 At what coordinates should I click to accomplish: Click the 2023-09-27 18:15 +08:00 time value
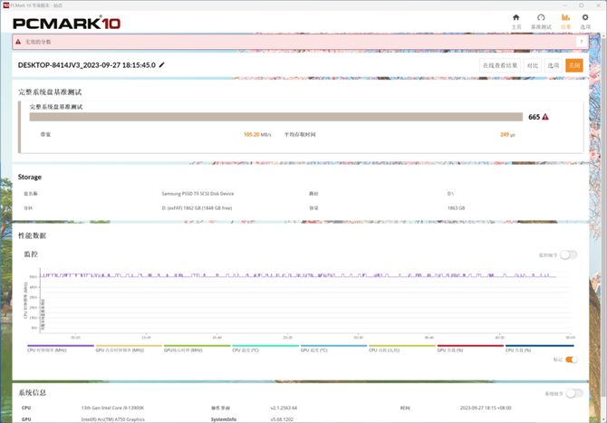pos(486,408)
